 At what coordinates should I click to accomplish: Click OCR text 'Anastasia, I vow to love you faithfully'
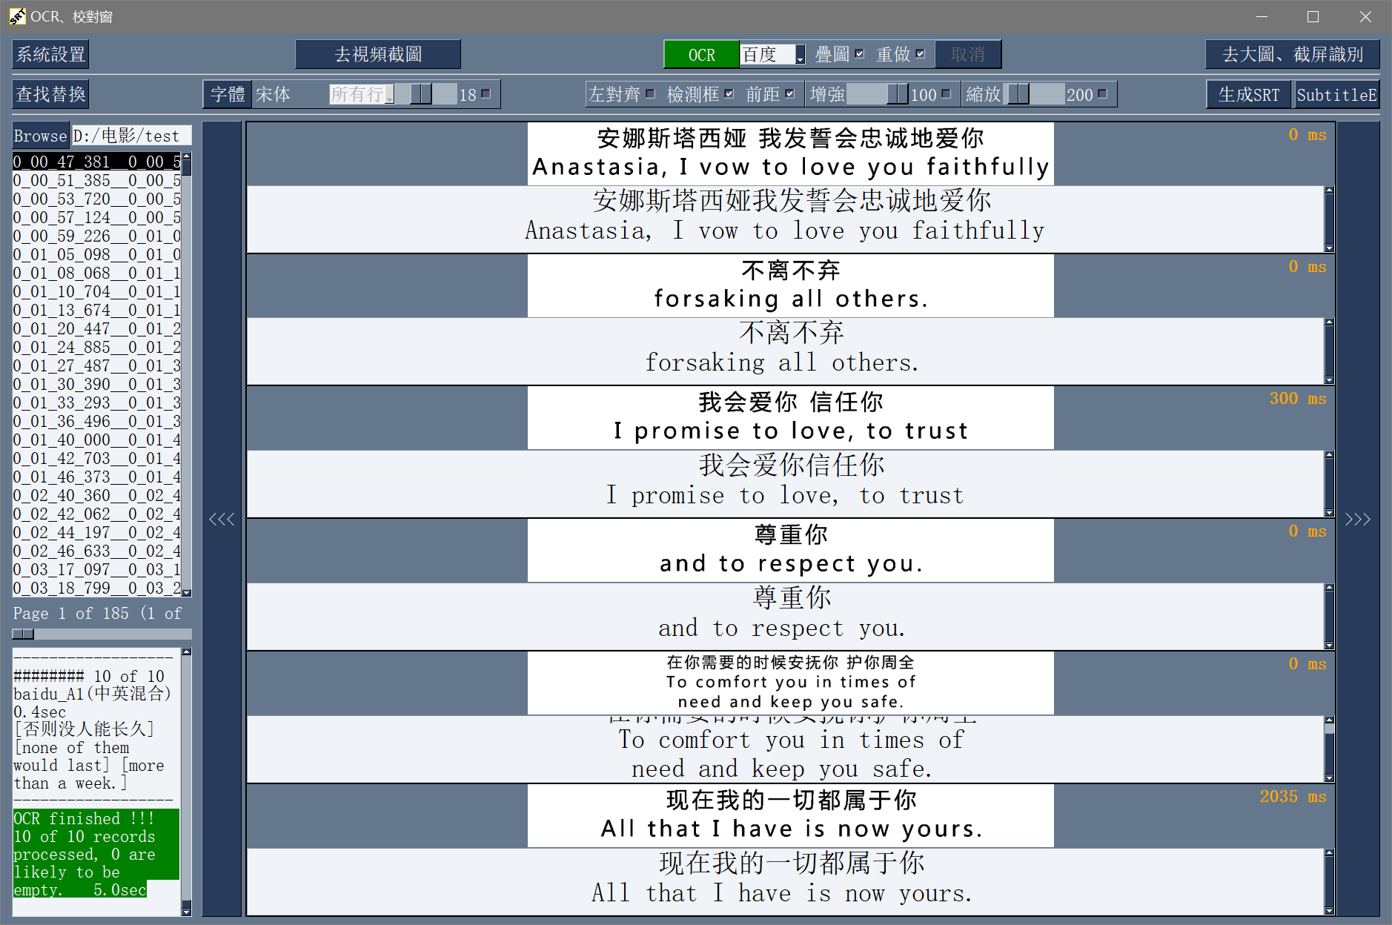click(x=785, y=231)
